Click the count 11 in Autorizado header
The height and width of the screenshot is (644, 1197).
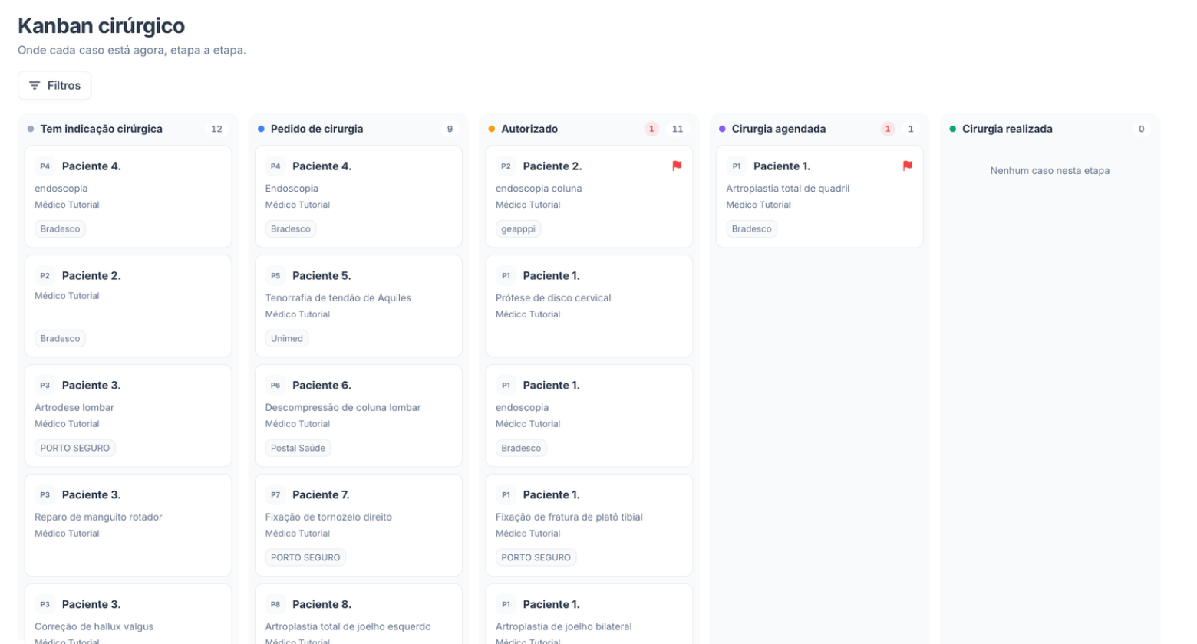coord(678,129)
